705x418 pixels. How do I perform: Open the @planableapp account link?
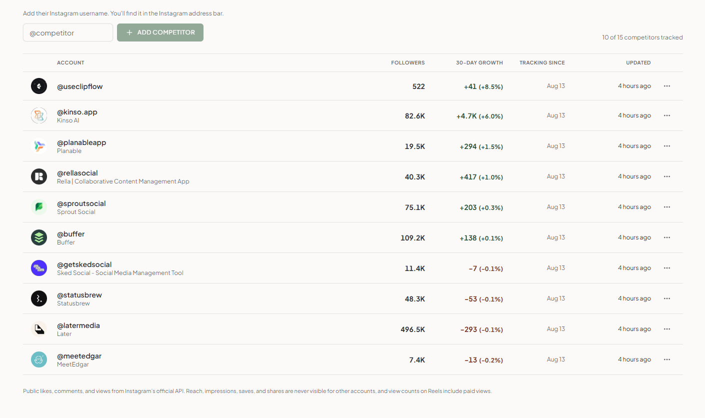coord(81,142)
